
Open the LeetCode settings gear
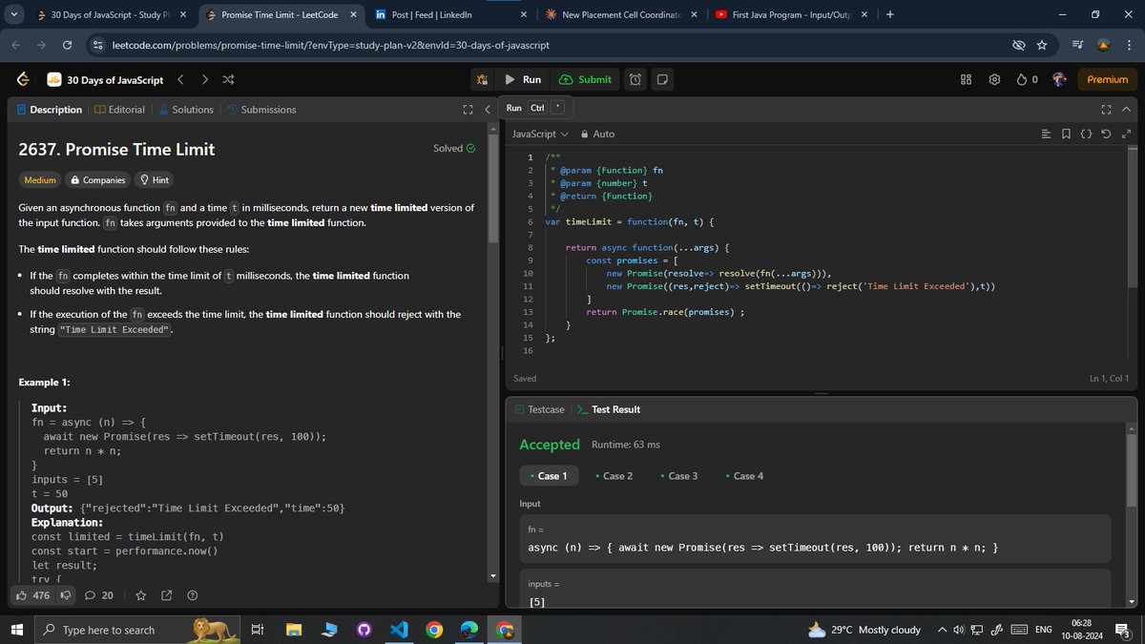(x=993, y=79)
